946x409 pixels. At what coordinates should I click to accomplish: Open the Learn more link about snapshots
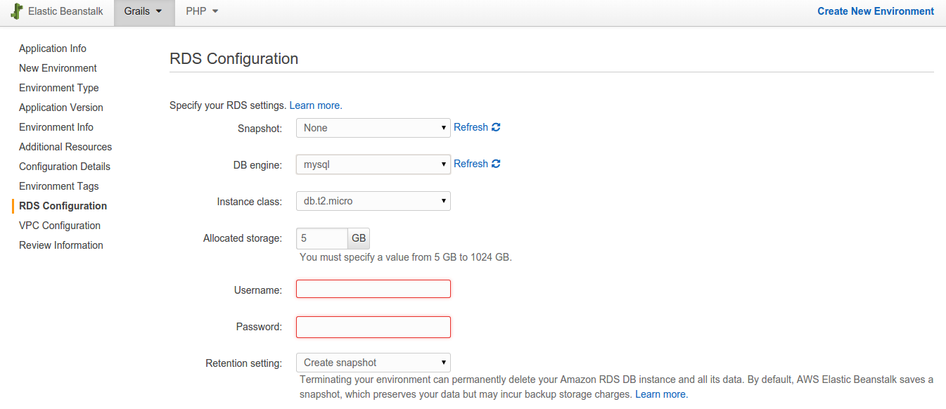(x=661, y=394)
